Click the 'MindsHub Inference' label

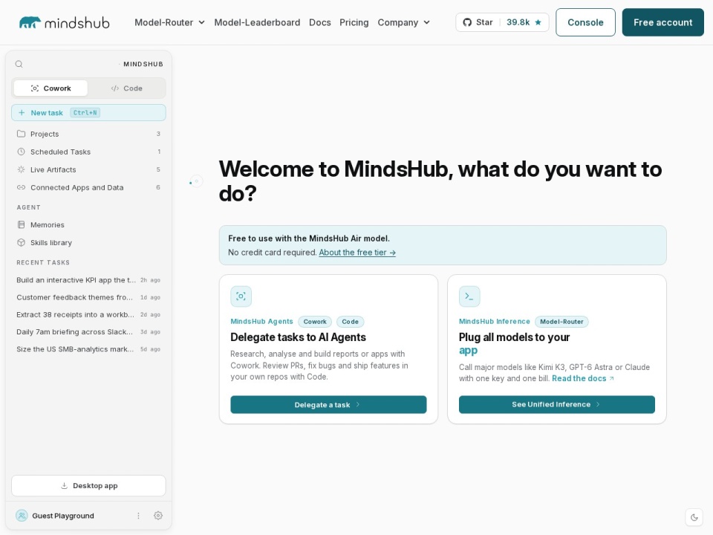pyautogui.click(x=495, y=321)
